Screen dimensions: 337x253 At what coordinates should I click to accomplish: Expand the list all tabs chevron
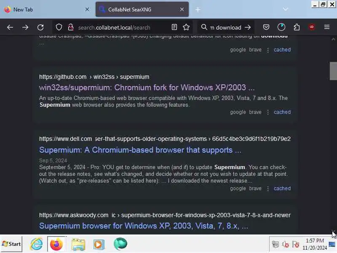(286, 9)
